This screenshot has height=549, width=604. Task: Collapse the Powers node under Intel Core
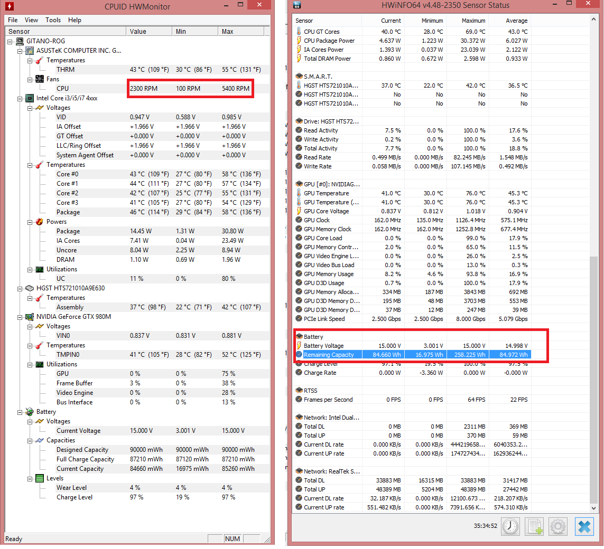(x=30, y=222)
